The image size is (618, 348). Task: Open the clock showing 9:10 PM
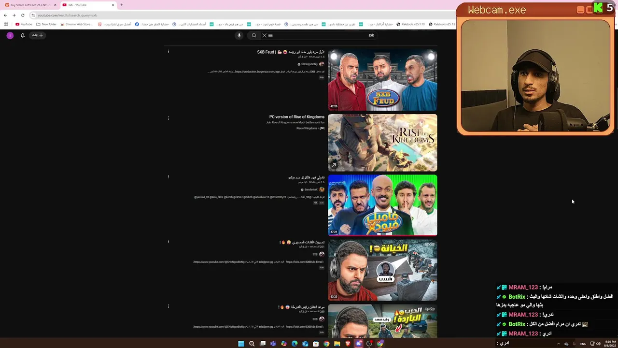point(610,344)
